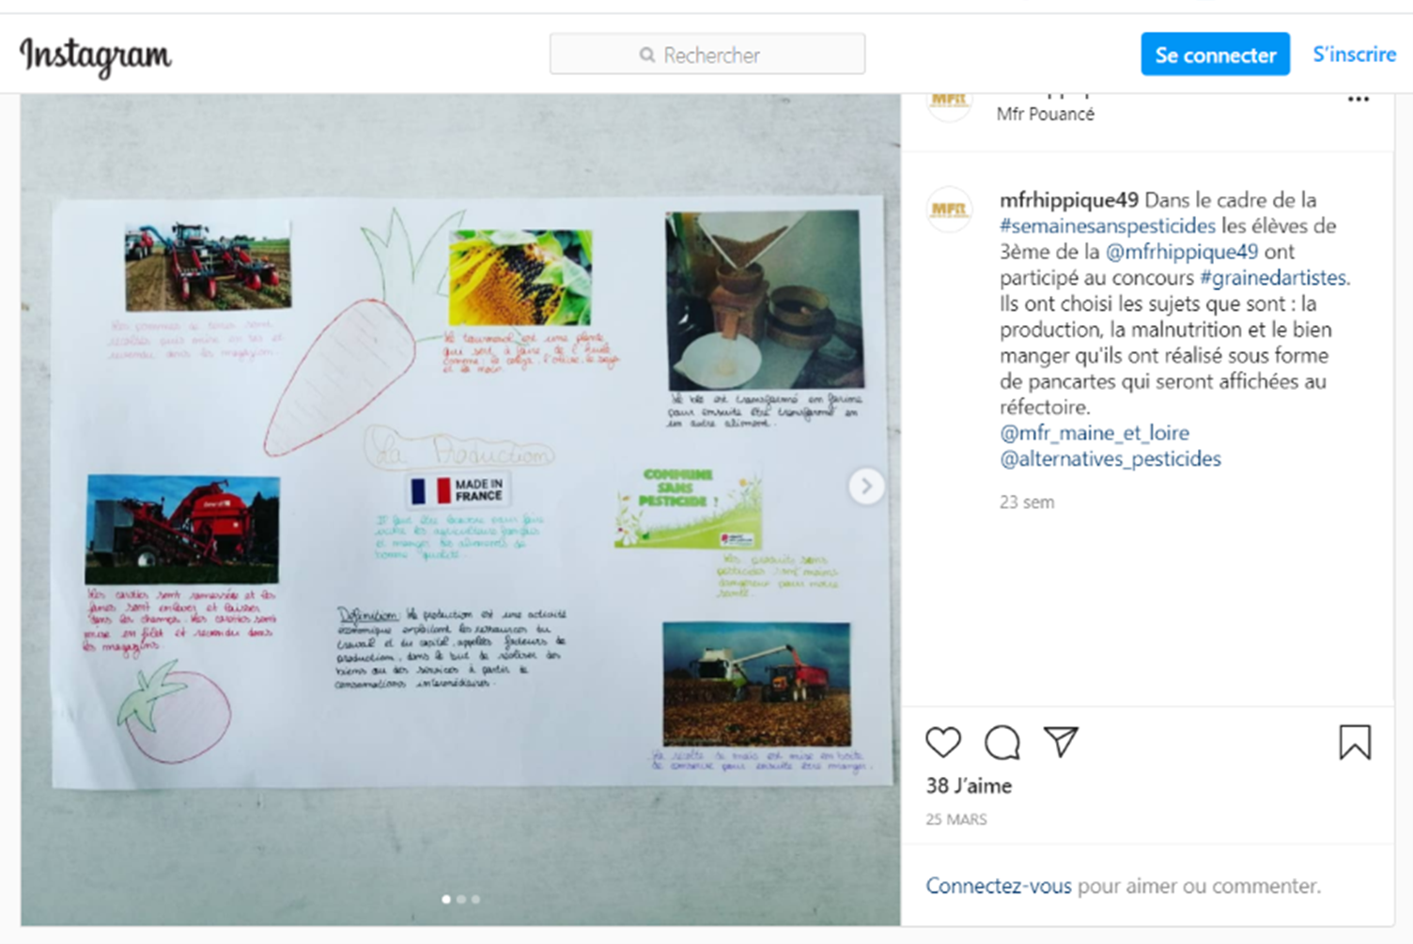
Task: Save post with the bookmark icon
Action: (x=1355, y=742)
